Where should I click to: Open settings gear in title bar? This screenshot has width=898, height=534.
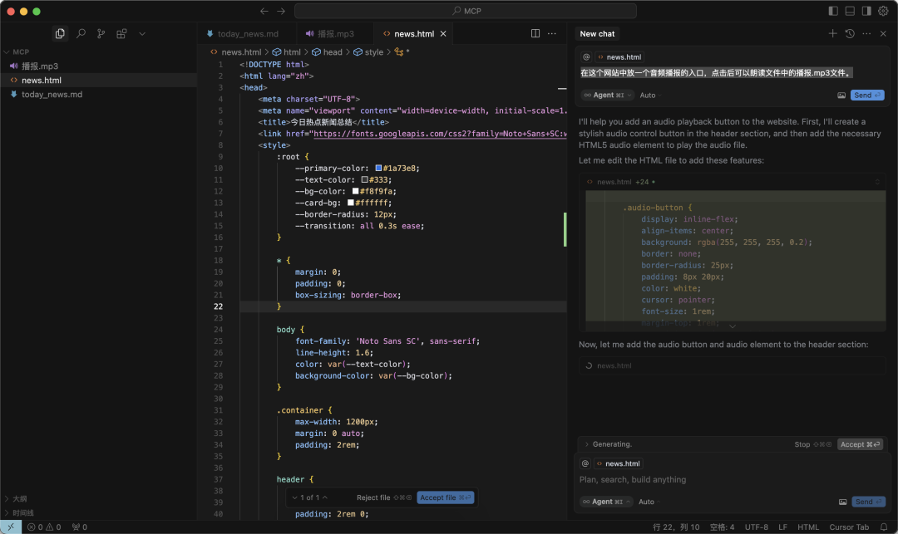click(x=883, y=11)
